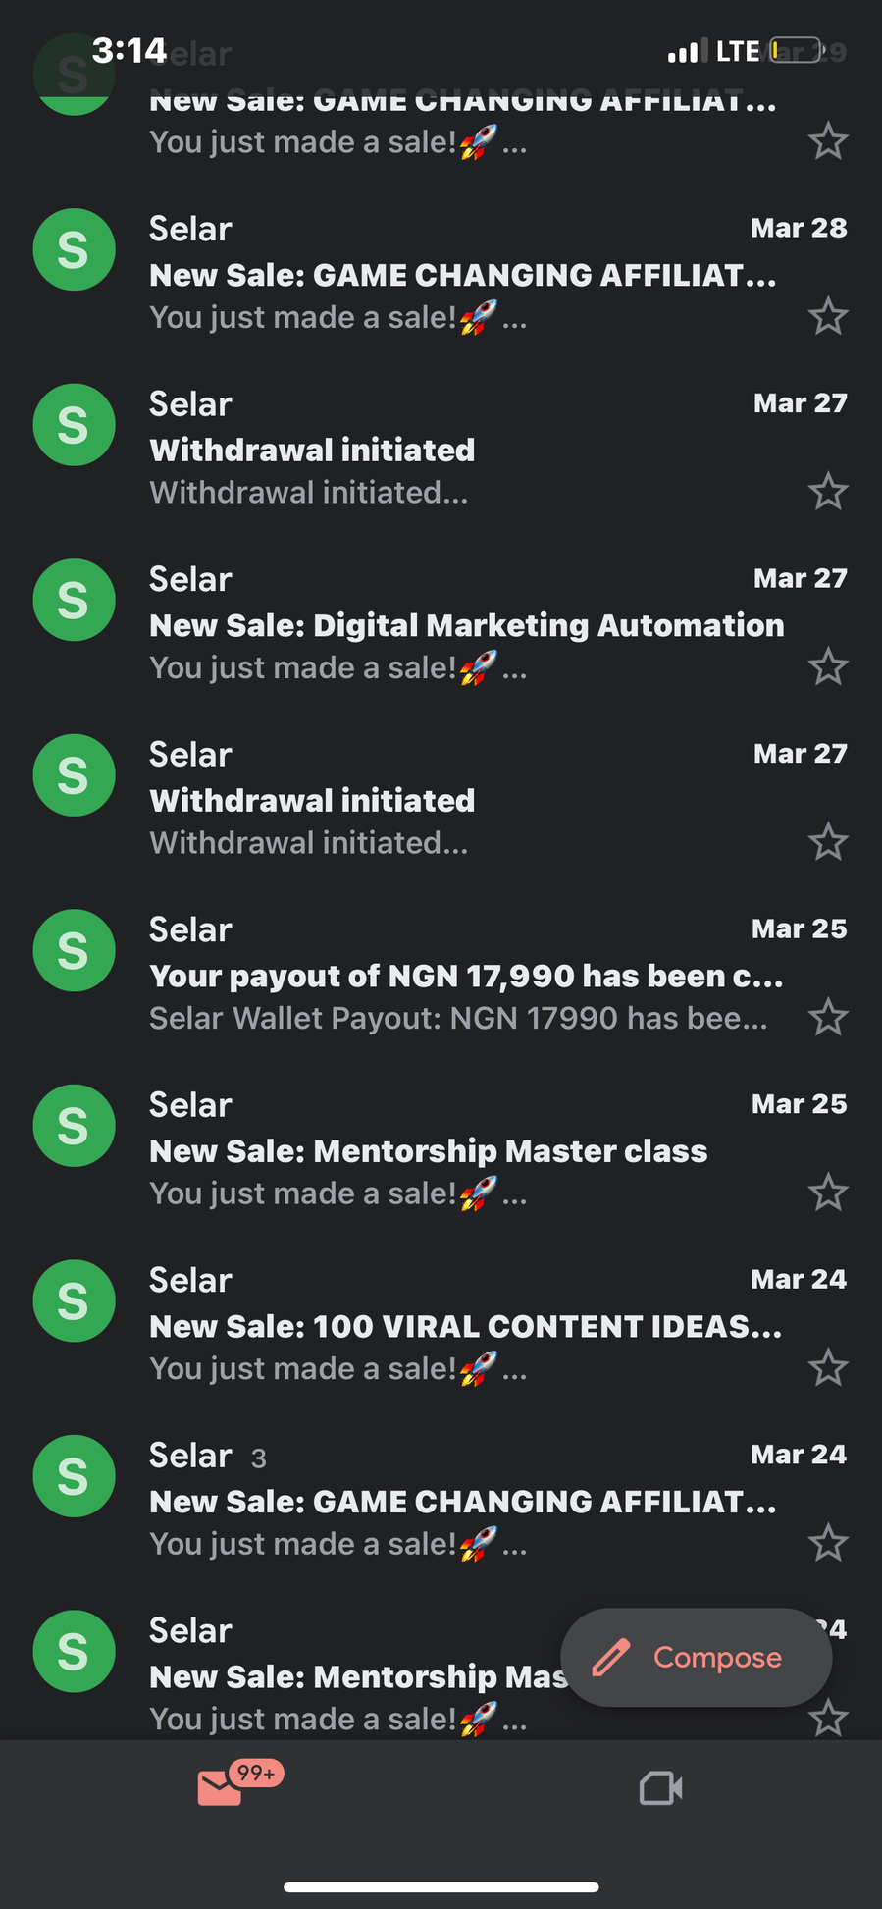Tap avatar of the Mar 25 Mentorship email
Image resolution: width=882 pixels, height=1909 pixels.
pyautogui.click(x=75, y=1126)
